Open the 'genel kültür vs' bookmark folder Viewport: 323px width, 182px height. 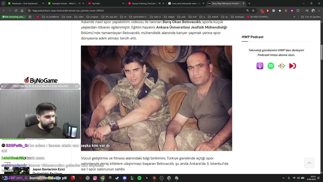point(138,17)
